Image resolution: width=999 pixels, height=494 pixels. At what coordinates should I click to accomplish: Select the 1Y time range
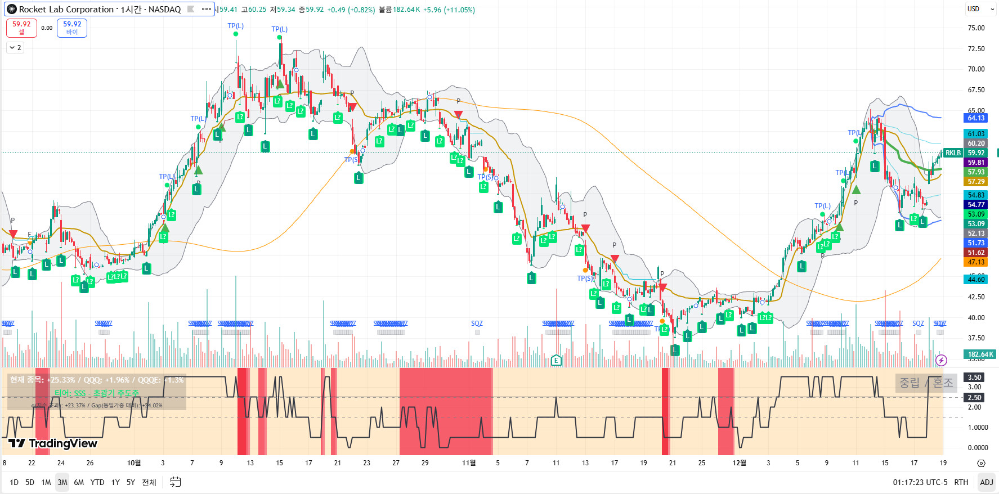115,482
